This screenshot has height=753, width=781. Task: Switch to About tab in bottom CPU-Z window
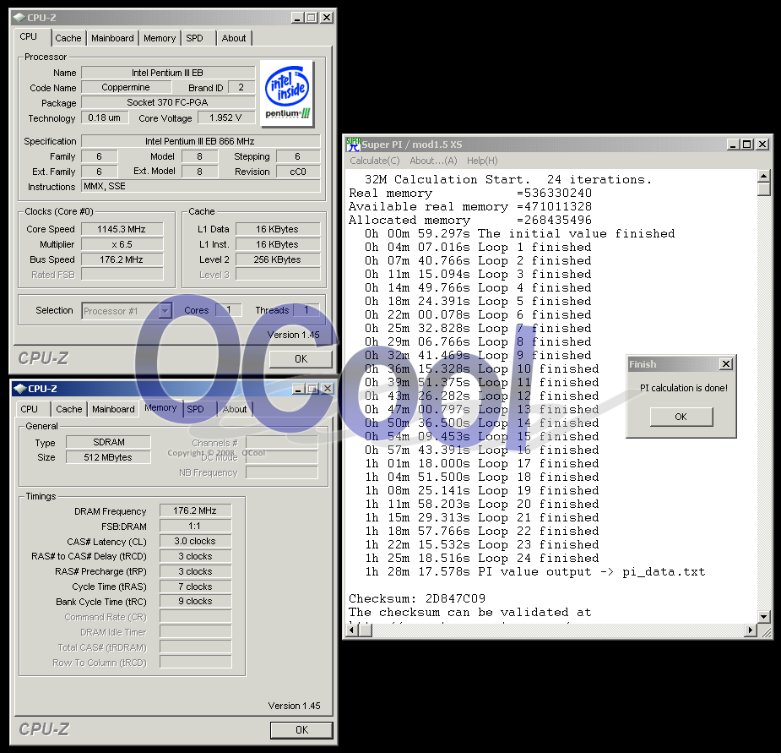[235, 409]
